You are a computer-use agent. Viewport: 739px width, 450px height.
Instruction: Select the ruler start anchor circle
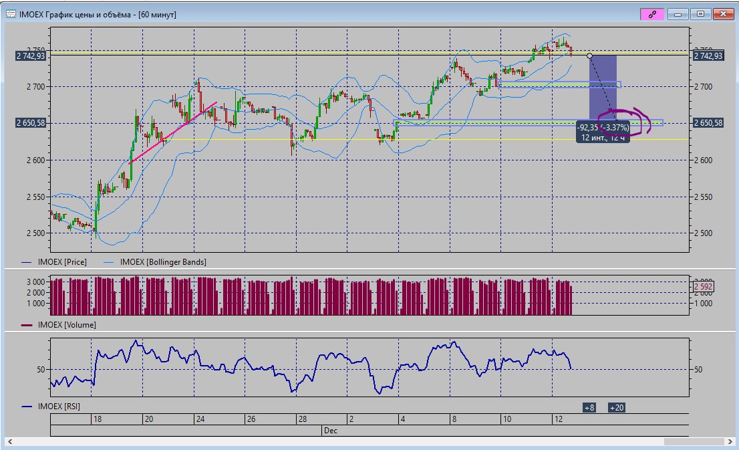tap(589, 55)
